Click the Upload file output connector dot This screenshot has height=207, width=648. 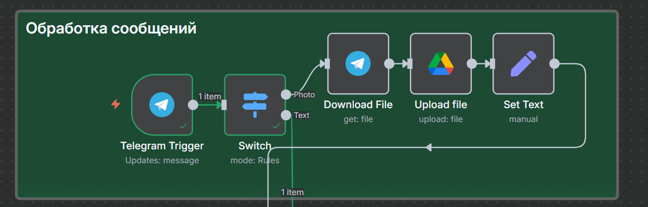tap(471, 64)
